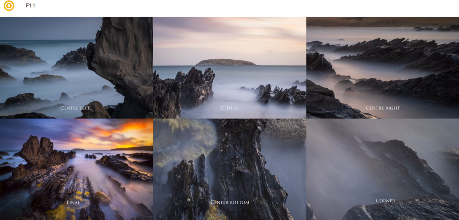The image size is (459, 220).
Task: Click the "Corner" caption text
Action: pyautogui.click(x=385, y=201)
